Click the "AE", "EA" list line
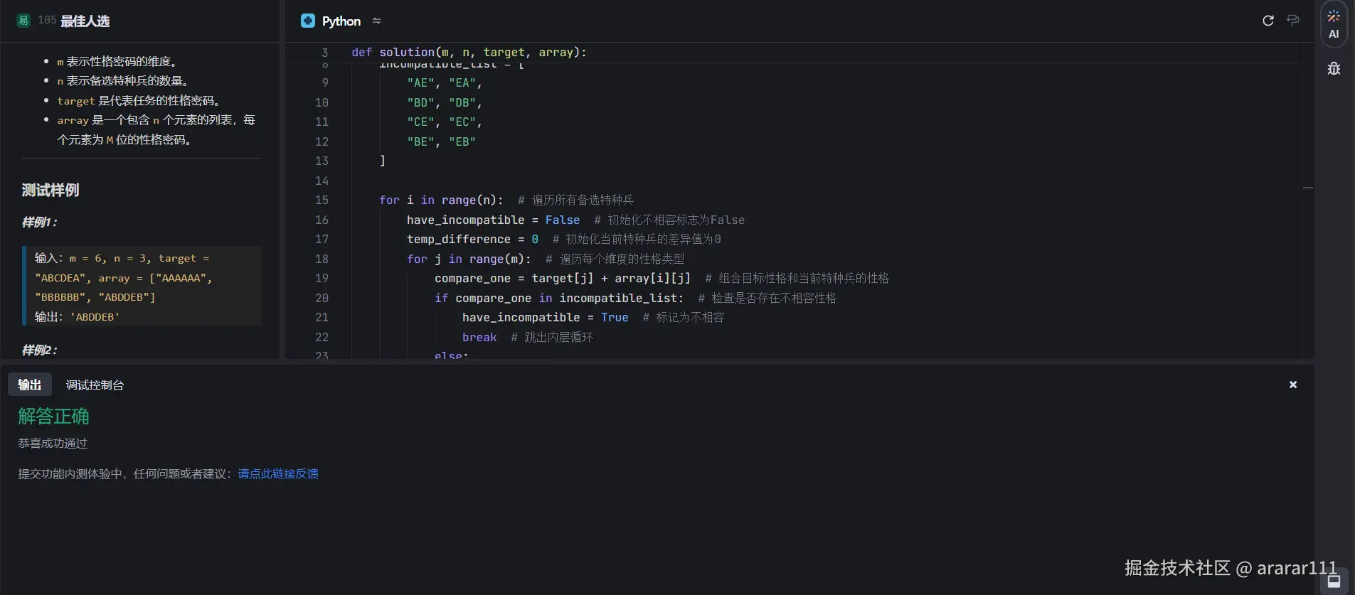The image size is (1355, 595). [x=445, y=83]
